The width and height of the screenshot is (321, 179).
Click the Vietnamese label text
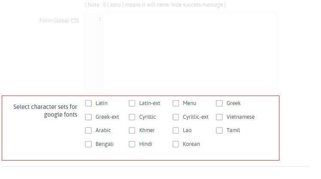(x=241, y=117)
